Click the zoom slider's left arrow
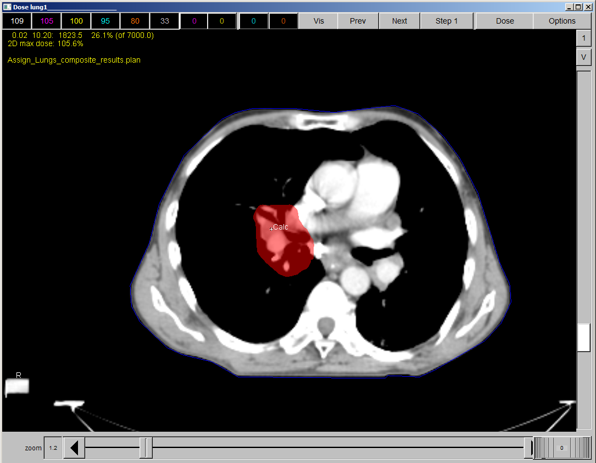This screenshot has width=596, height=463. click(74, 448)
